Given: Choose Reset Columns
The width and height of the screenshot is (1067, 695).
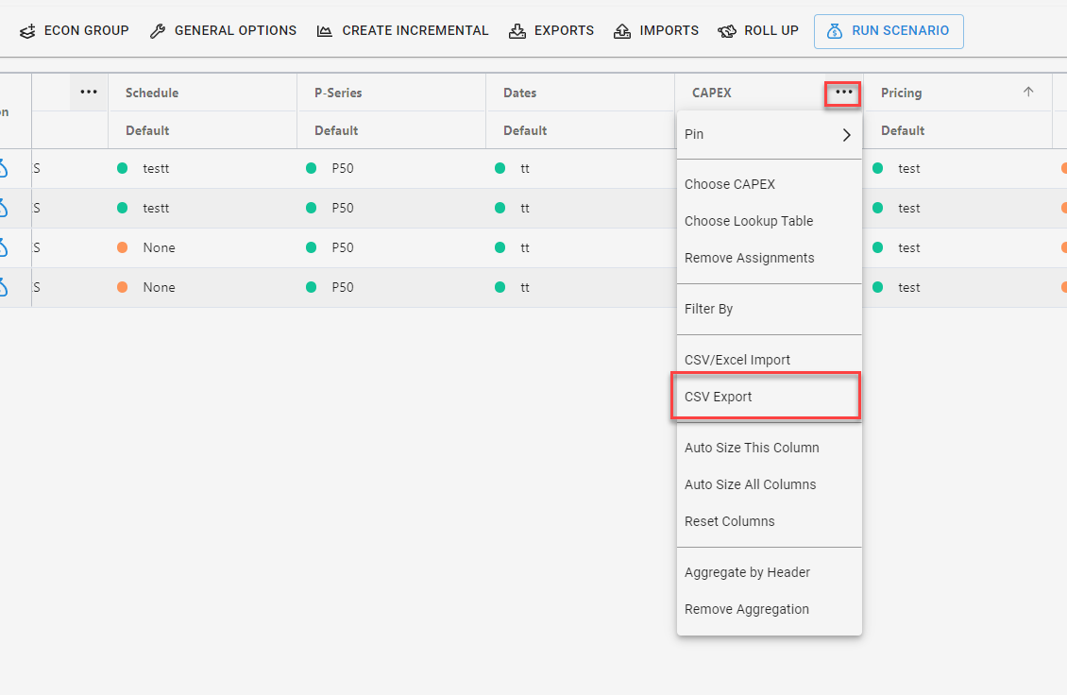Looking at the screenshot, I should [x=769, y=521].
